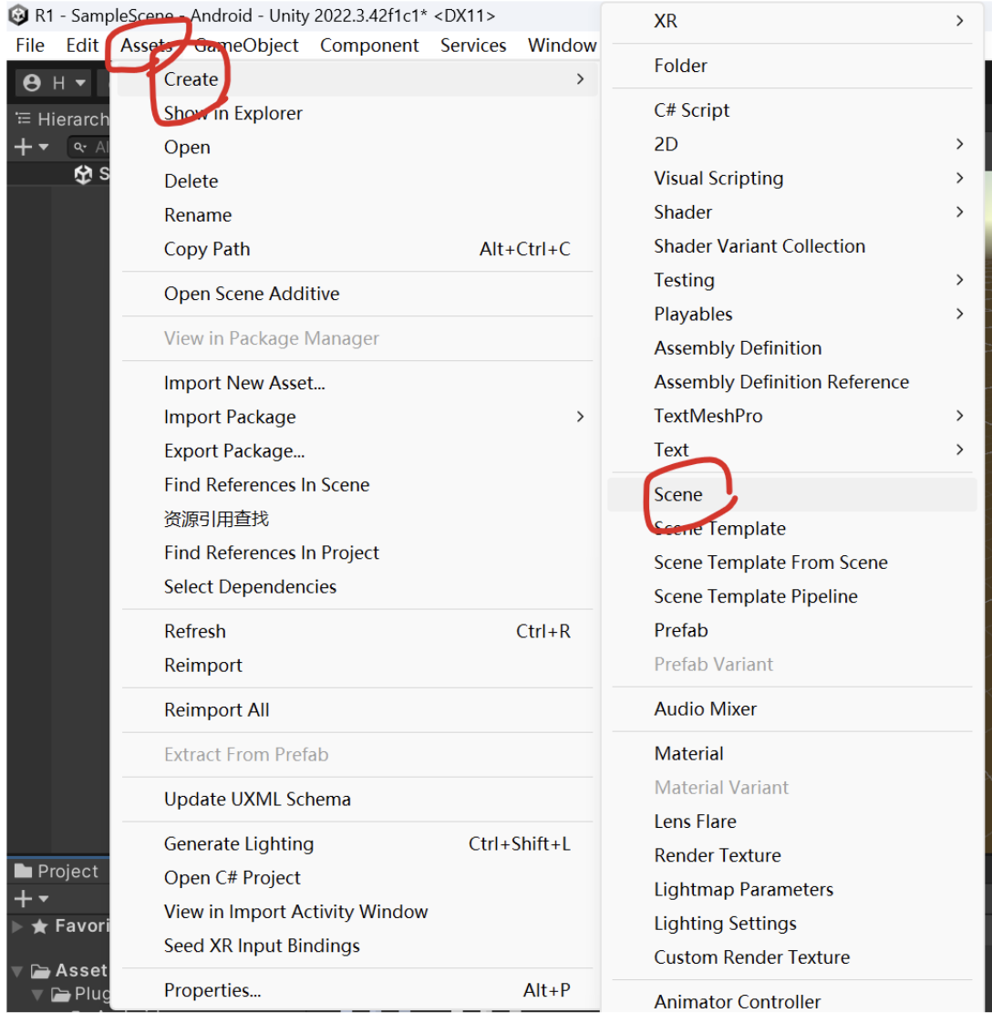Open the Component menu
992x1023 pixels.
tap(369, 46)
